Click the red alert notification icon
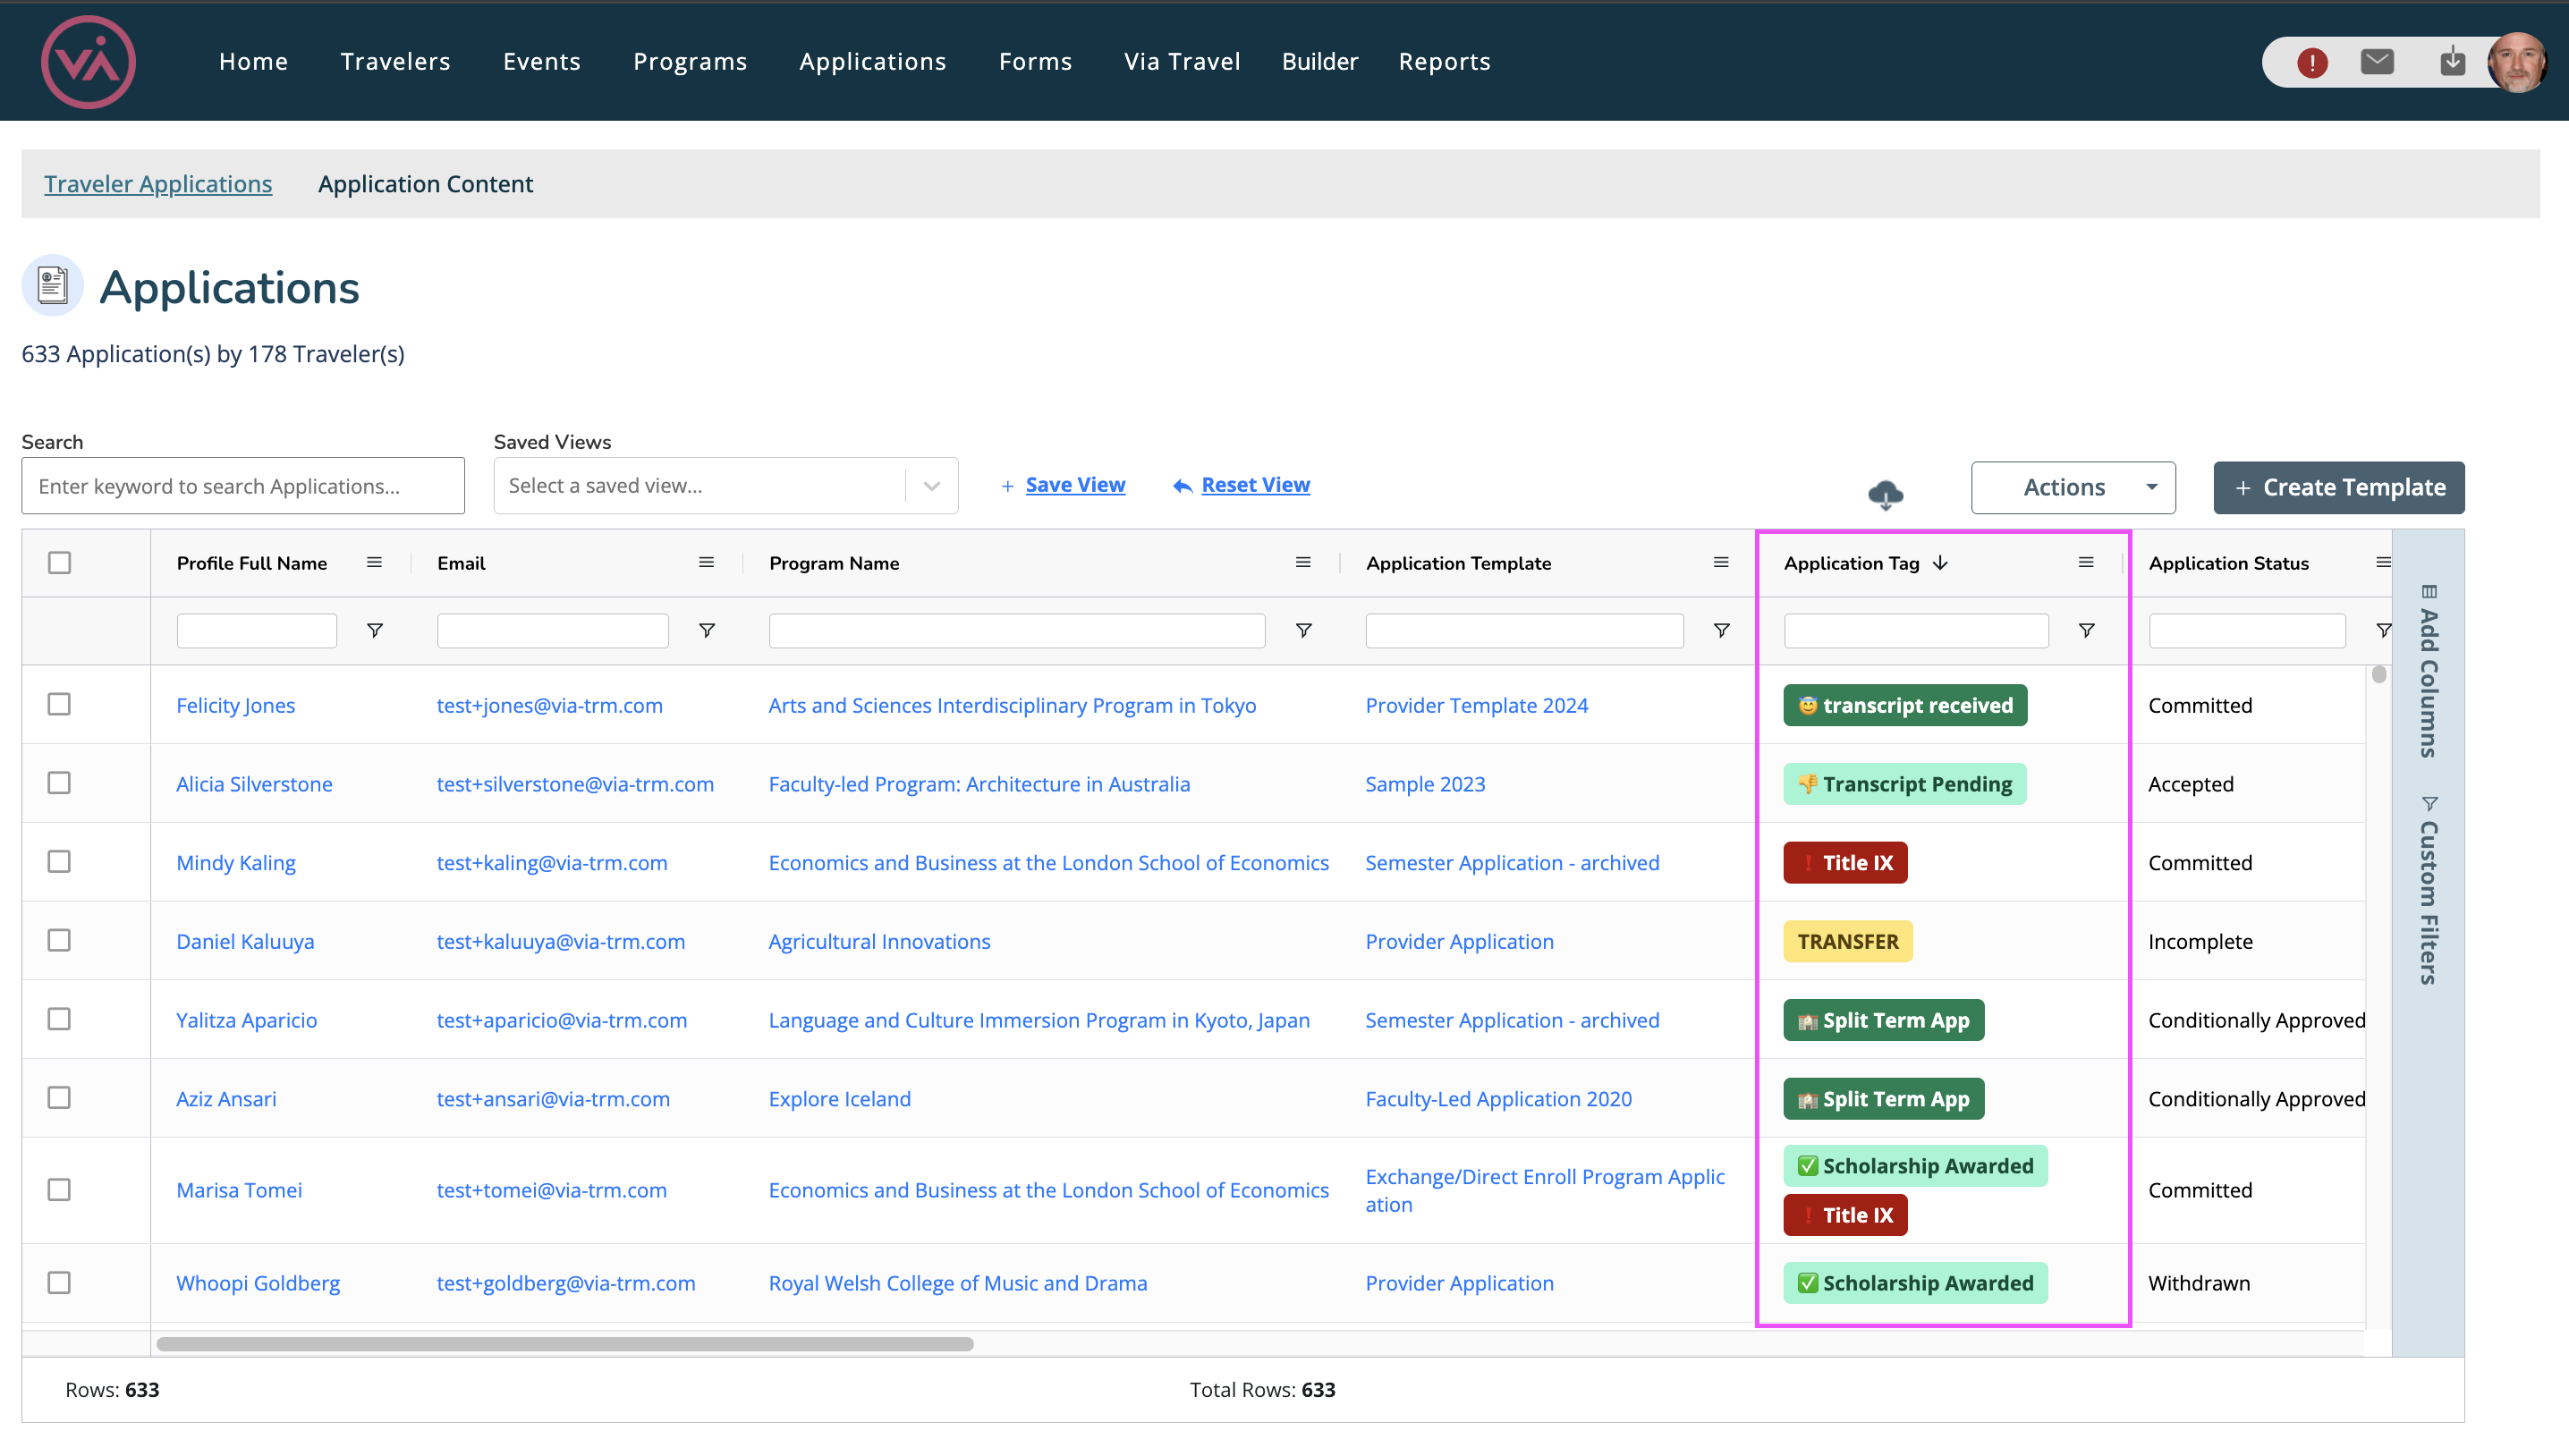 pos(2311,63)
